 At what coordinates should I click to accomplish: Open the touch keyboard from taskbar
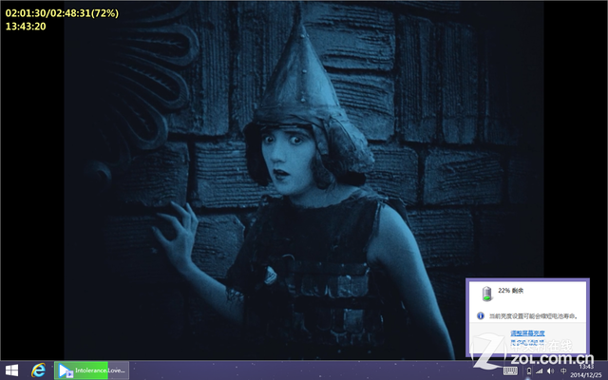(x=510, y=371)
